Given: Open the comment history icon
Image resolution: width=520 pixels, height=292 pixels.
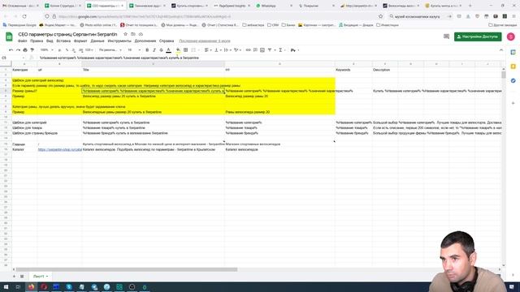Looking at the screenshot, I should pos(446,36).
